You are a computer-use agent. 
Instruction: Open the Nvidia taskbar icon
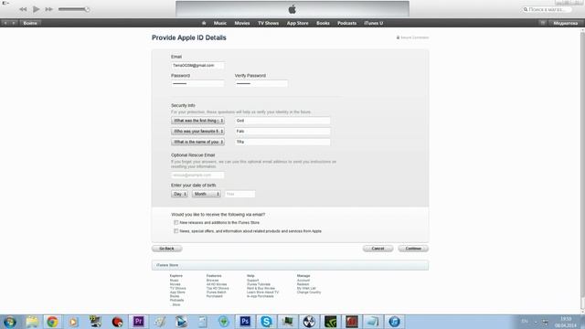click(x=331, y=322)
